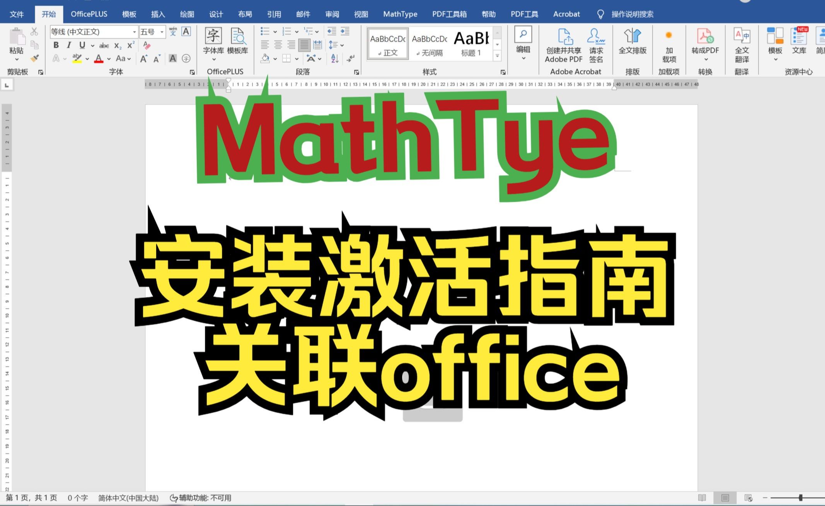Apply the 正文 Normal style
The height and width of the screenshot is (506, 825).
(388, 44)
